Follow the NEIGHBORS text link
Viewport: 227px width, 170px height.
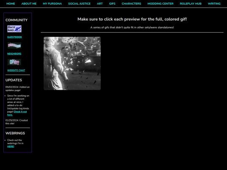[14, 54]
